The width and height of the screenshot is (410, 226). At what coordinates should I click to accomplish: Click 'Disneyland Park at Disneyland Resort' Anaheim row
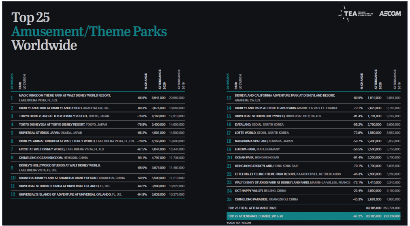point(64,108)
